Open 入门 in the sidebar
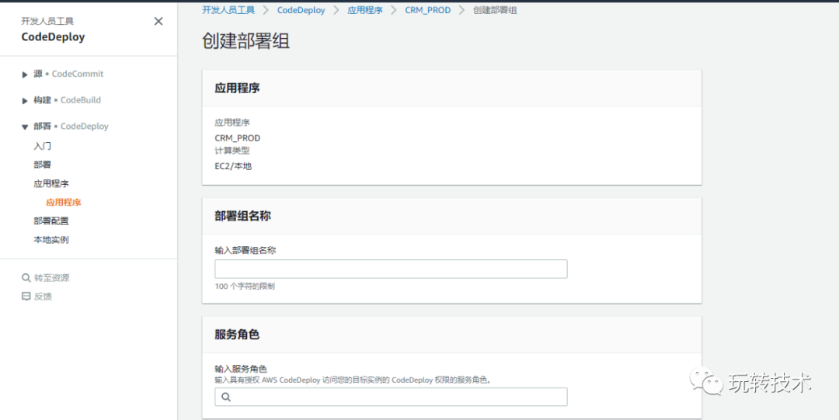 tap(42, 146)
